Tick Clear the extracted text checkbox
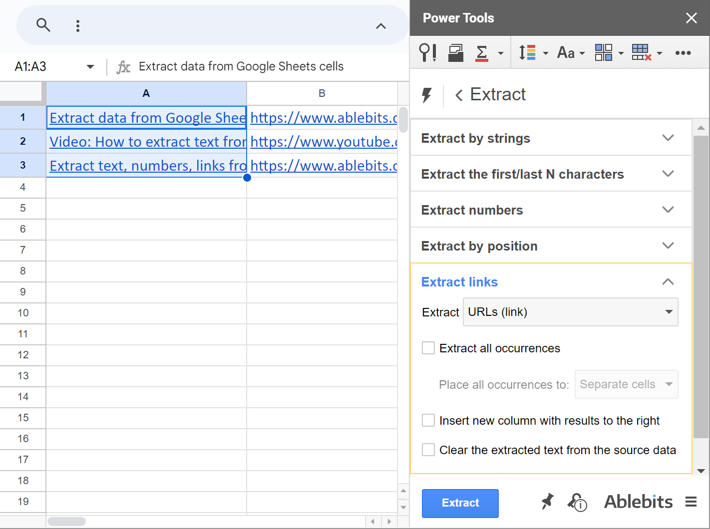The width and height of the screenshot is (710, 529). (428, 450)
